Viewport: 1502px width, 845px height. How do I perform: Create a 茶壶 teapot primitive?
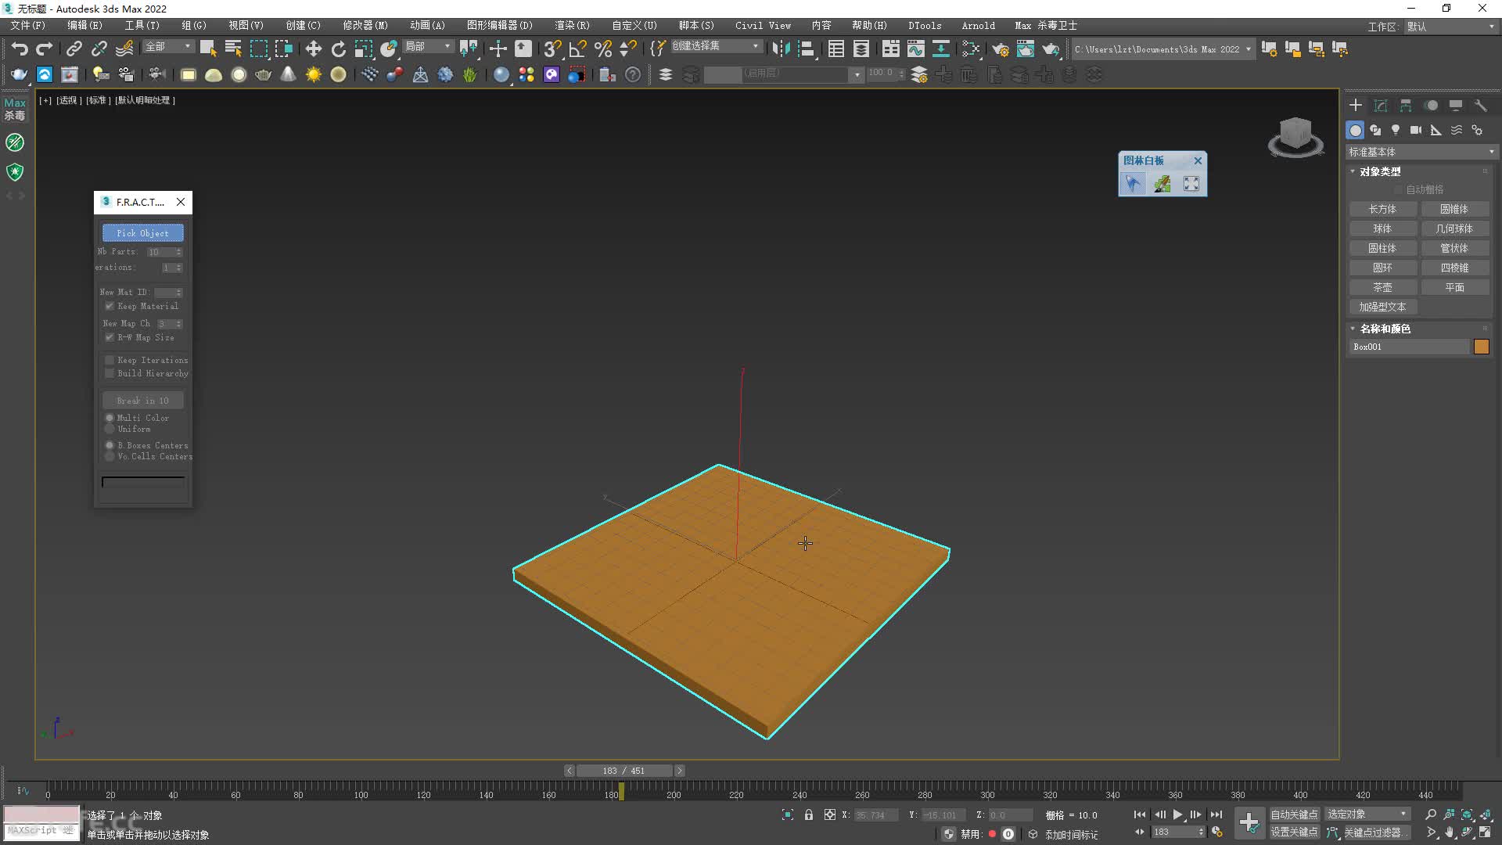click(1382, 287)
